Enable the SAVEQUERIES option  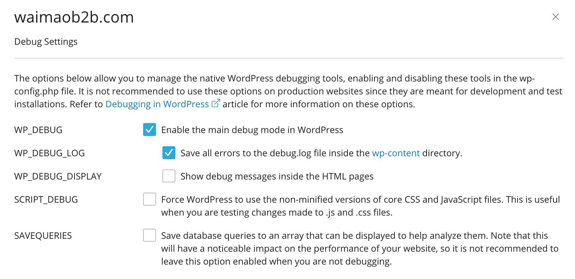[x=150, y=235]
